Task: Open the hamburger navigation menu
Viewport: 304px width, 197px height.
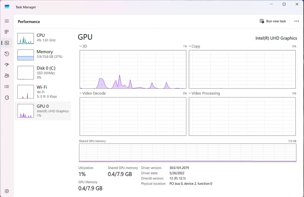Action: (x=7, y=21)
